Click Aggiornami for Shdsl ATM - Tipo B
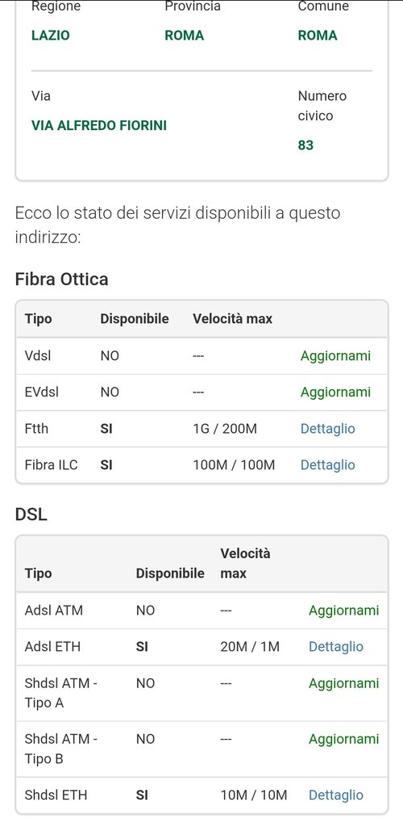This screenshot has height=827, width=403. tap(343, 740)
